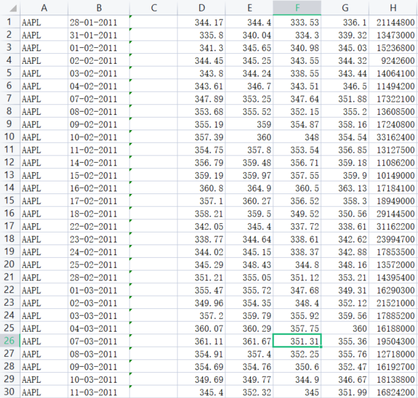Select column H header

point(393,8)
